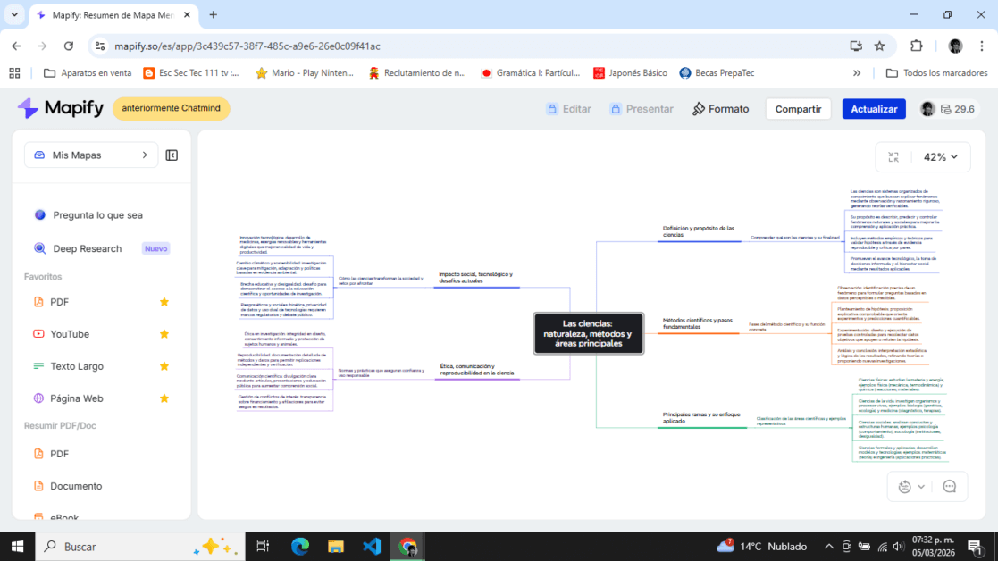Click the fit-to-screen icon on canvas
Viewport: 998px width, 561px height.
pos(893,157)
